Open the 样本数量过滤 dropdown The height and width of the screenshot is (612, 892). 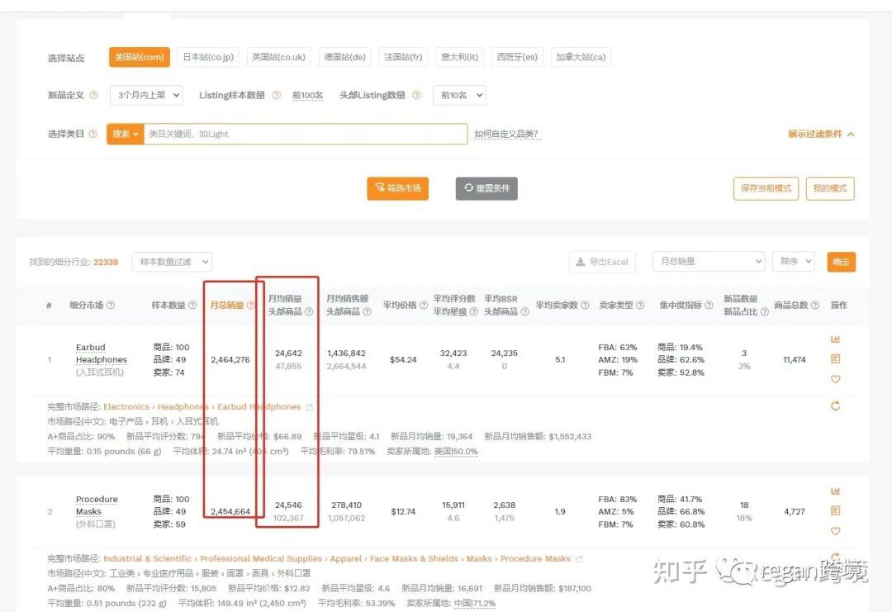coord(172,262)
